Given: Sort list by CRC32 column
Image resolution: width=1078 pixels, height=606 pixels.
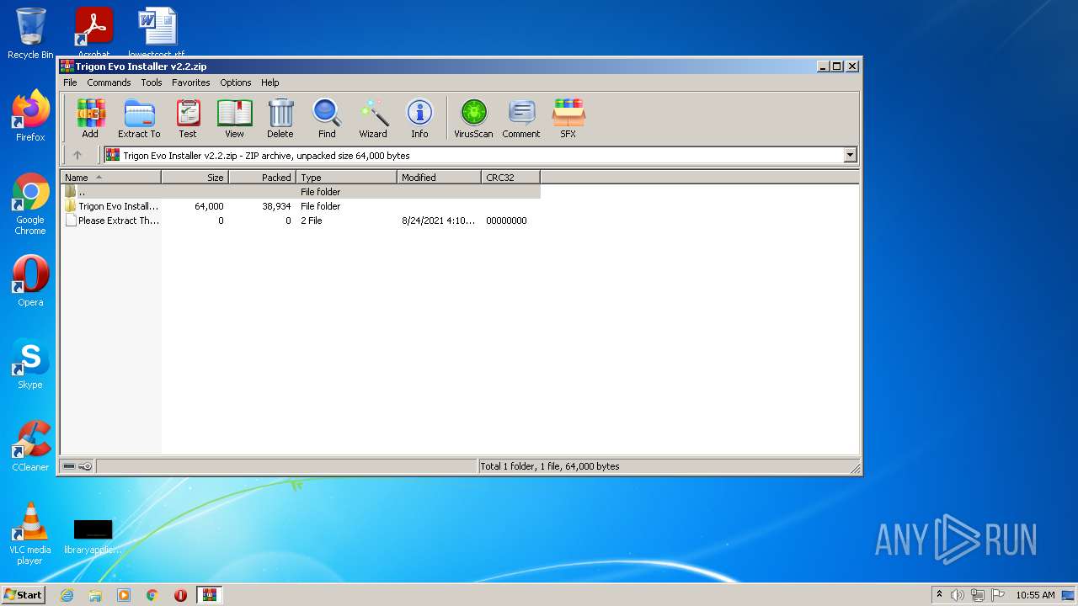Looking at the screenshot, I should [510, 178].
